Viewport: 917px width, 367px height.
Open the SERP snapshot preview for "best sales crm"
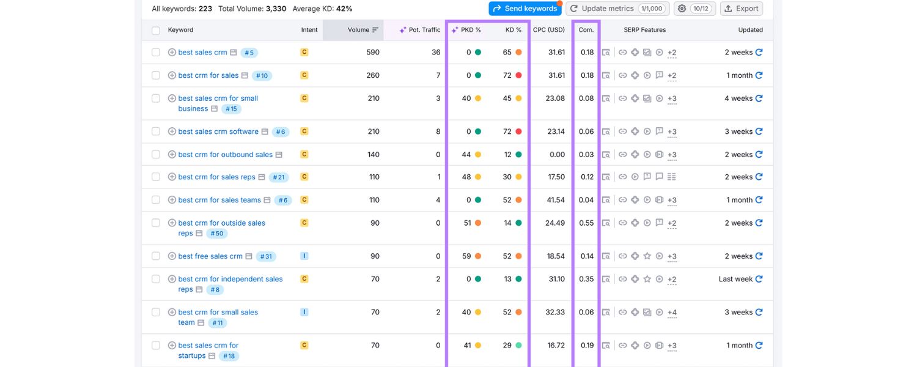pyautogui.click(x=605, y=52)
